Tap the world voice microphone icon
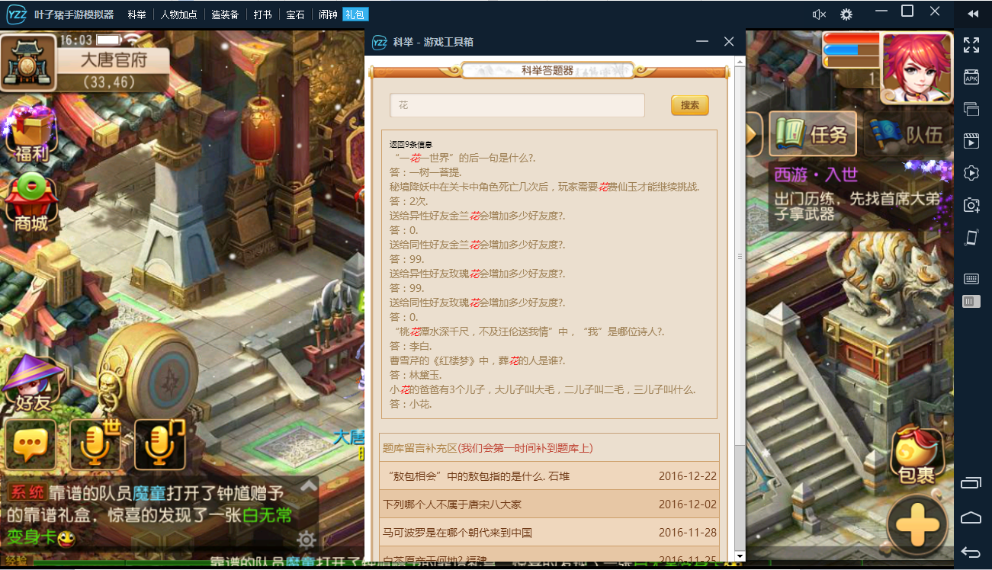 click(x=96, y=444)
